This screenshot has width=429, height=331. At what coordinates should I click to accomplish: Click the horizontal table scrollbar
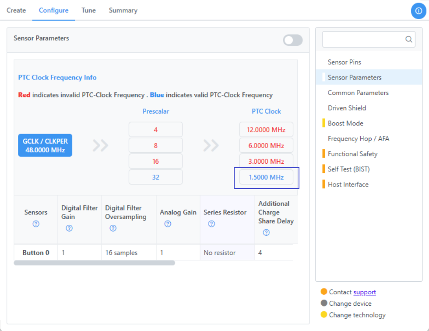[x=95, y=263]
